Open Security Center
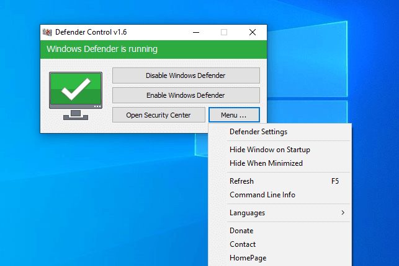The width and height of the screenshot is (399, 266). (x=158, y=115)
